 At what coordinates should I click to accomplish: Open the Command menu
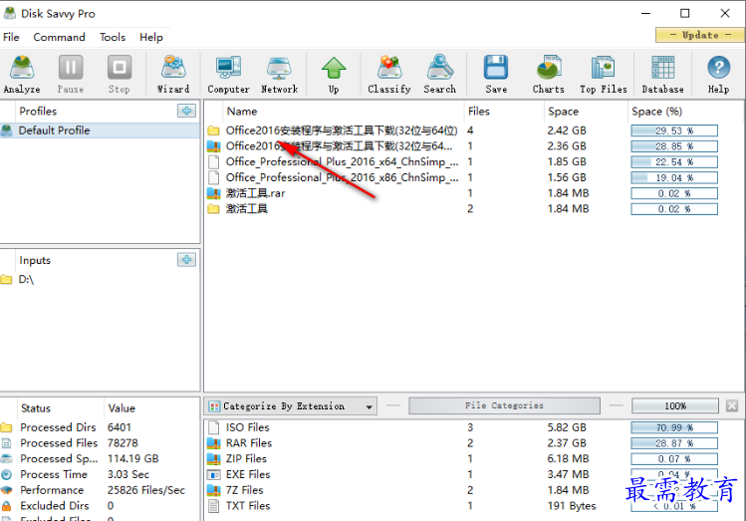[x=59, y=37]
